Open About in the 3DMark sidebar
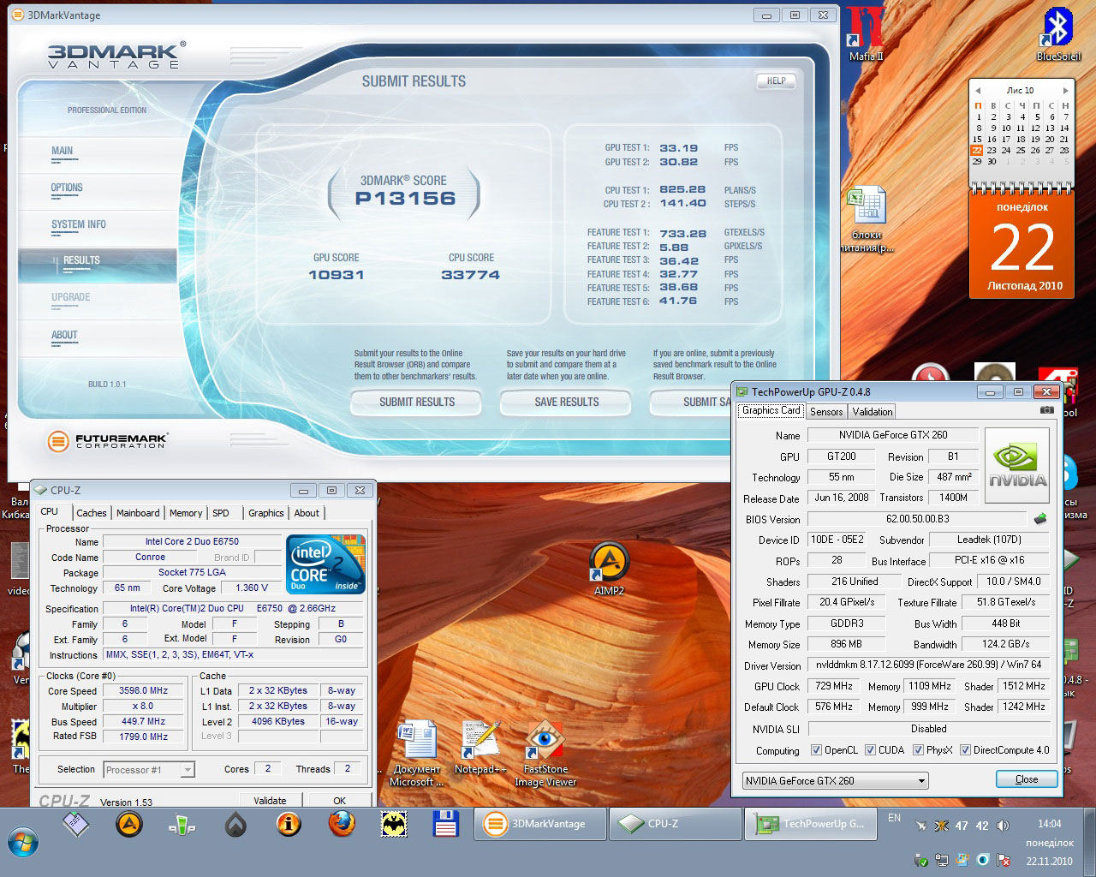1096x877 pixels. tap(64, 335)
